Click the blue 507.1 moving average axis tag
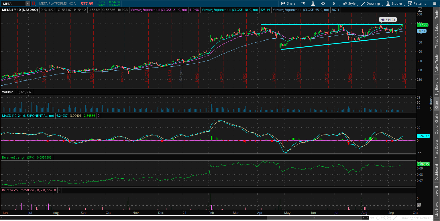Viewport: 440px width, 221px height. click(422, 31)
